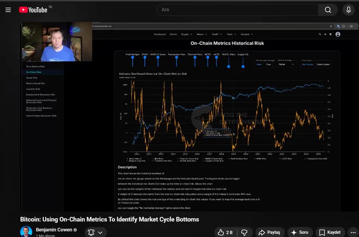Select Dashboard in site navigation
Viewport: 359px width, 237px height.
tap(159, 34)
